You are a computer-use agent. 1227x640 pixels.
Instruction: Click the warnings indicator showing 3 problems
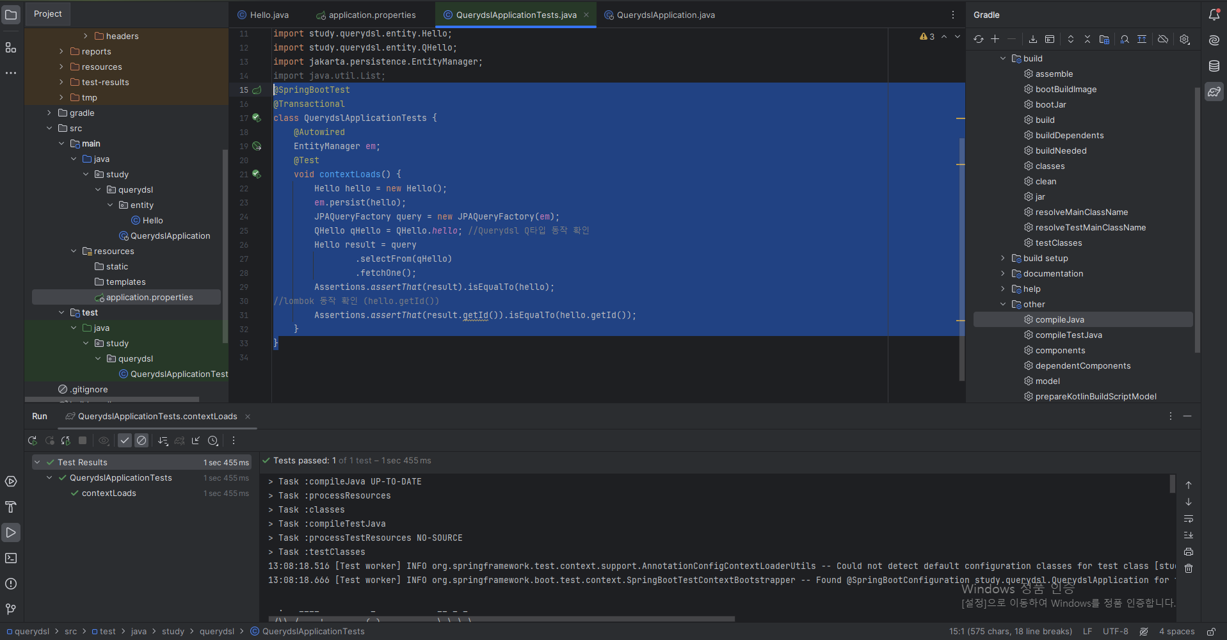[x=927, y=36]
